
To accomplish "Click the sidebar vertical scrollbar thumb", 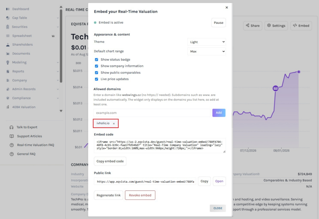I will [x=61, y=46].
